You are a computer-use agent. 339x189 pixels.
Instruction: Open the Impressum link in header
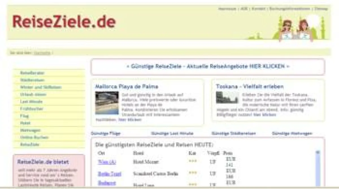(227, 9)
